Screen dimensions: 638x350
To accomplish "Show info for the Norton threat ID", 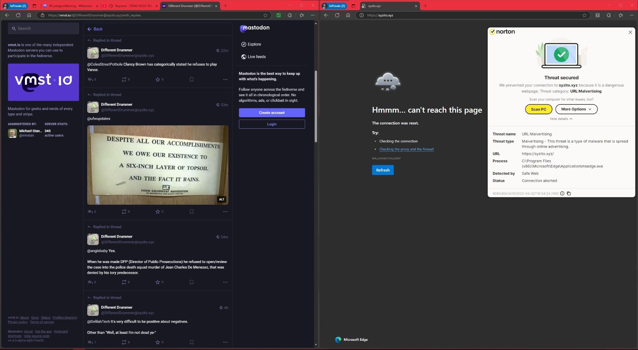I will pyautogui.click(x=562, y=194).
